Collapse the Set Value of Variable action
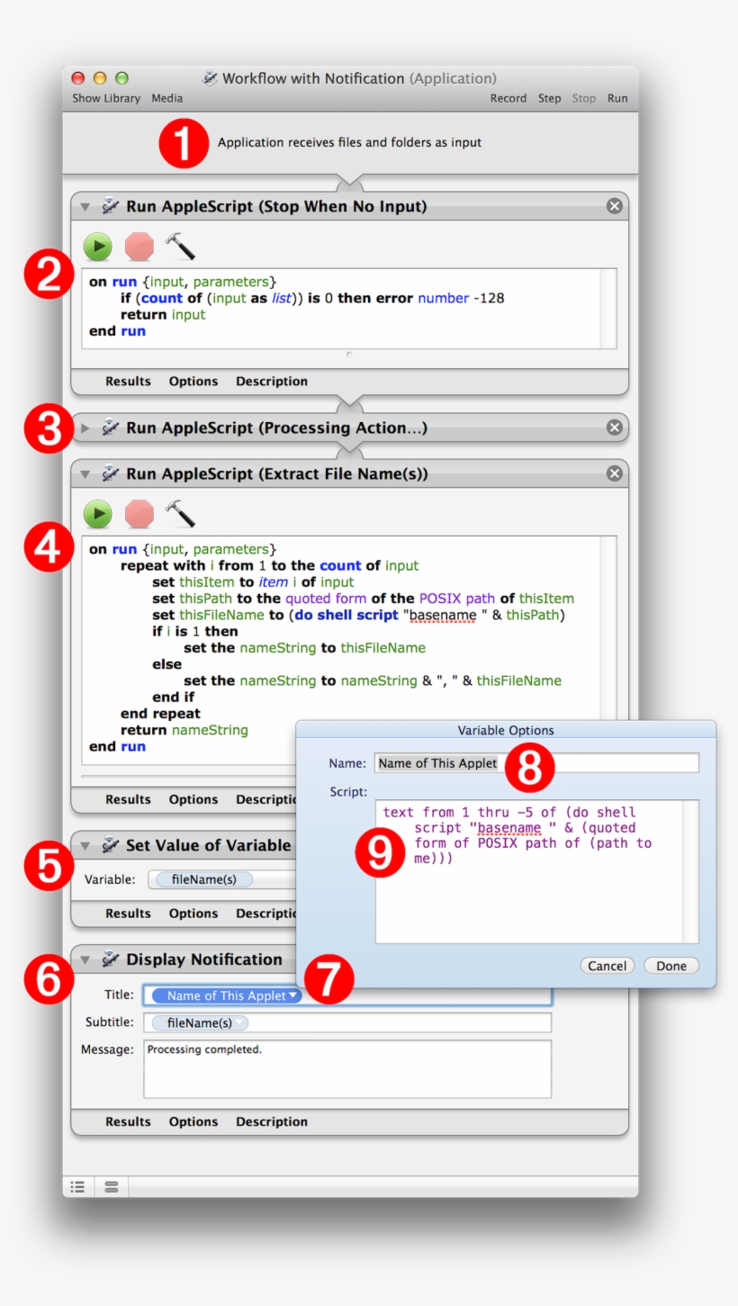This screenshot has height=1306, width=738. [85, 846]
